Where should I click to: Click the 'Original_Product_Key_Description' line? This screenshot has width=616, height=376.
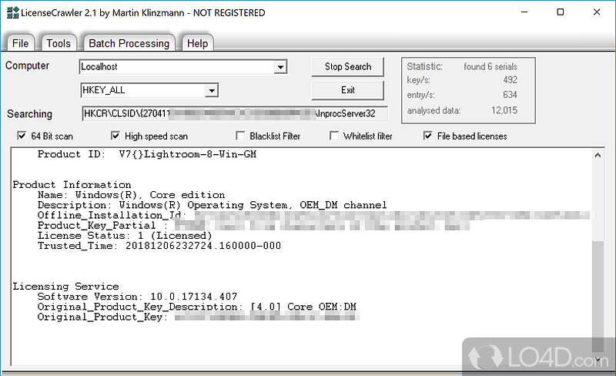[x=197, y=307]
